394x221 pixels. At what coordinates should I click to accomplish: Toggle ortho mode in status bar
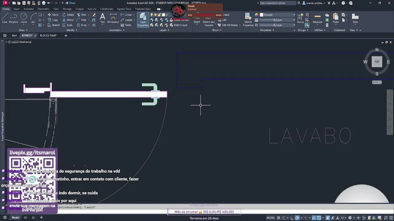pyautogui.click(x=292, y=218)
